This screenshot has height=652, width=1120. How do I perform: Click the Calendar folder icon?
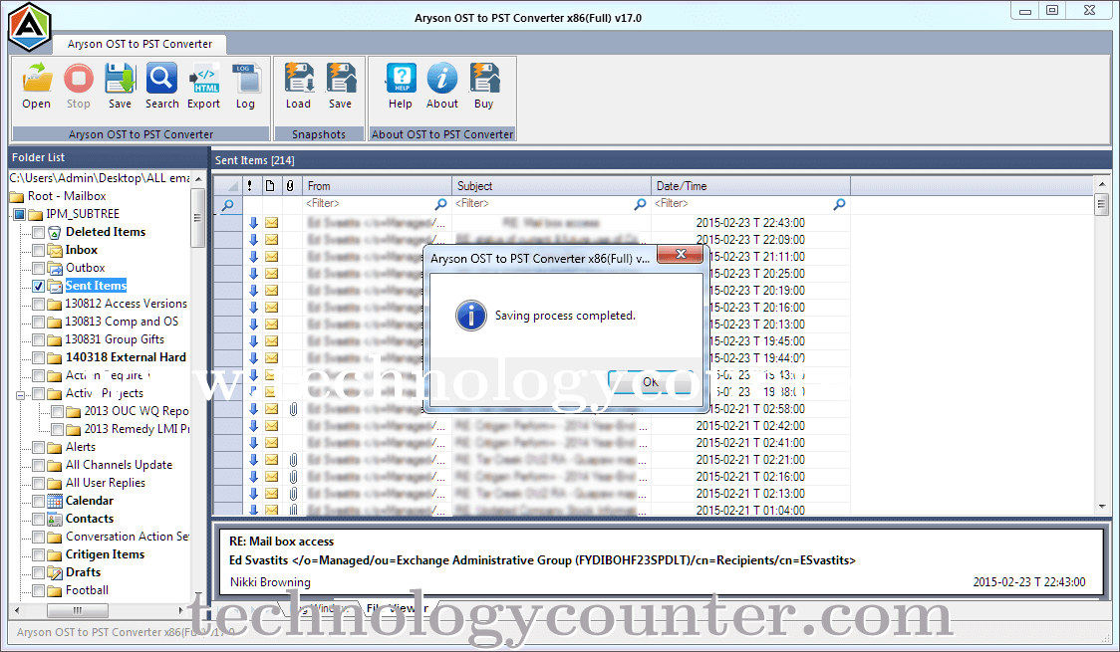click(55, 501)
